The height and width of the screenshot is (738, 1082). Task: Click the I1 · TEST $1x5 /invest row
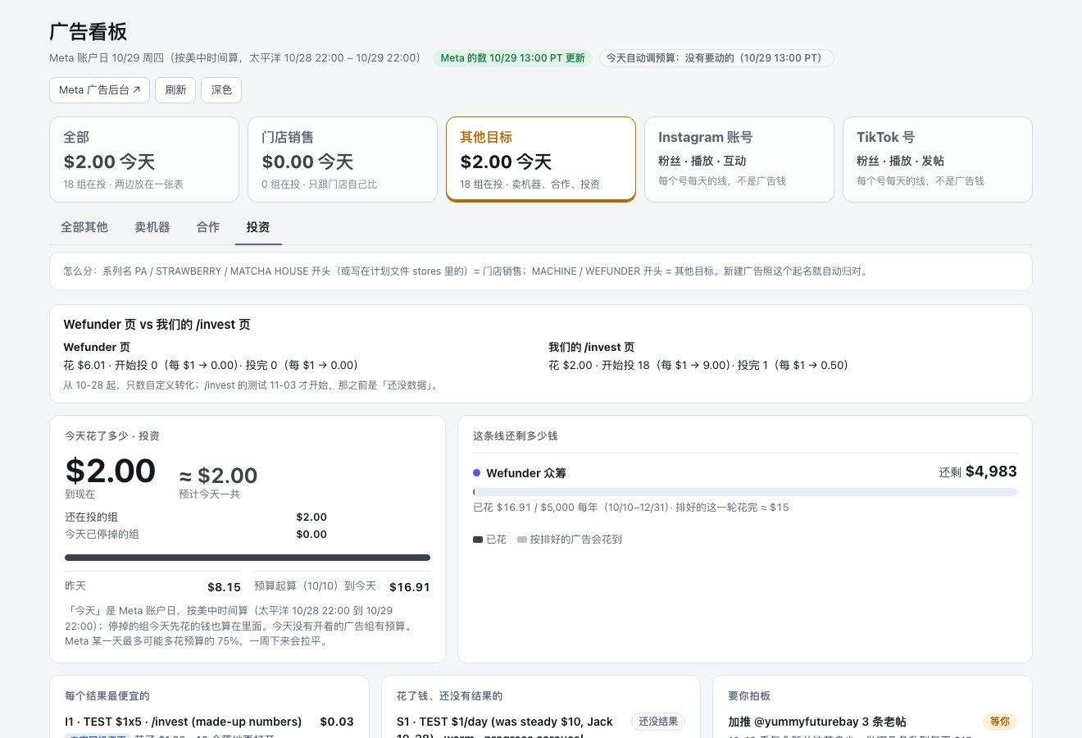coord(209,722)
